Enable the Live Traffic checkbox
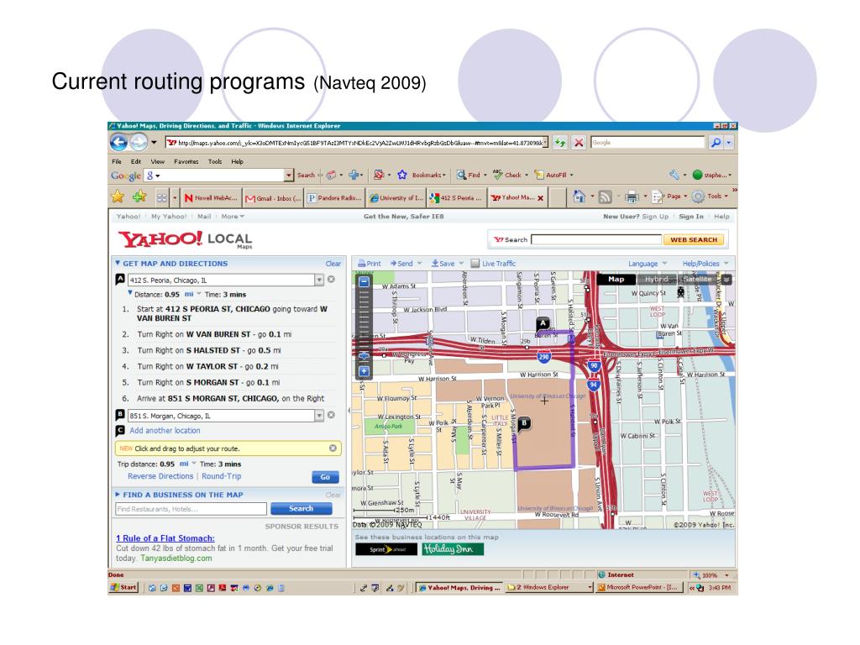This screenshot has height=645, width=860. 475,263
